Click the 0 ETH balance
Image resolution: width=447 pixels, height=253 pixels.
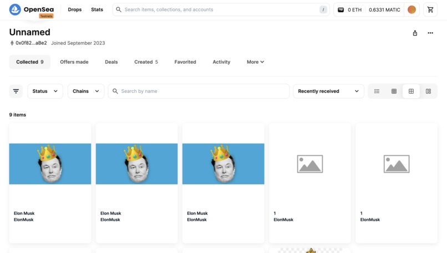tap(354, 9)
